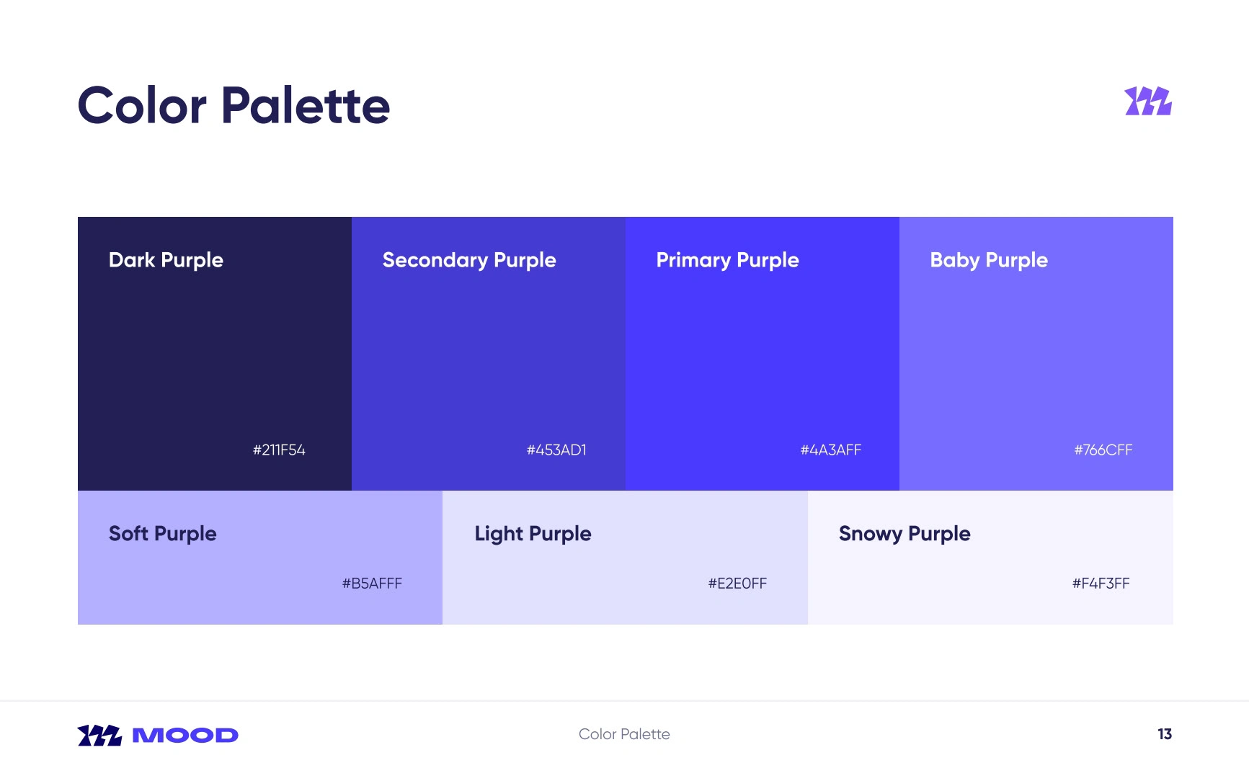Image resolution: width=1249 pixels, height=768 pixels.
Task: Click hex code #4A3AFF
Action: 830,450
